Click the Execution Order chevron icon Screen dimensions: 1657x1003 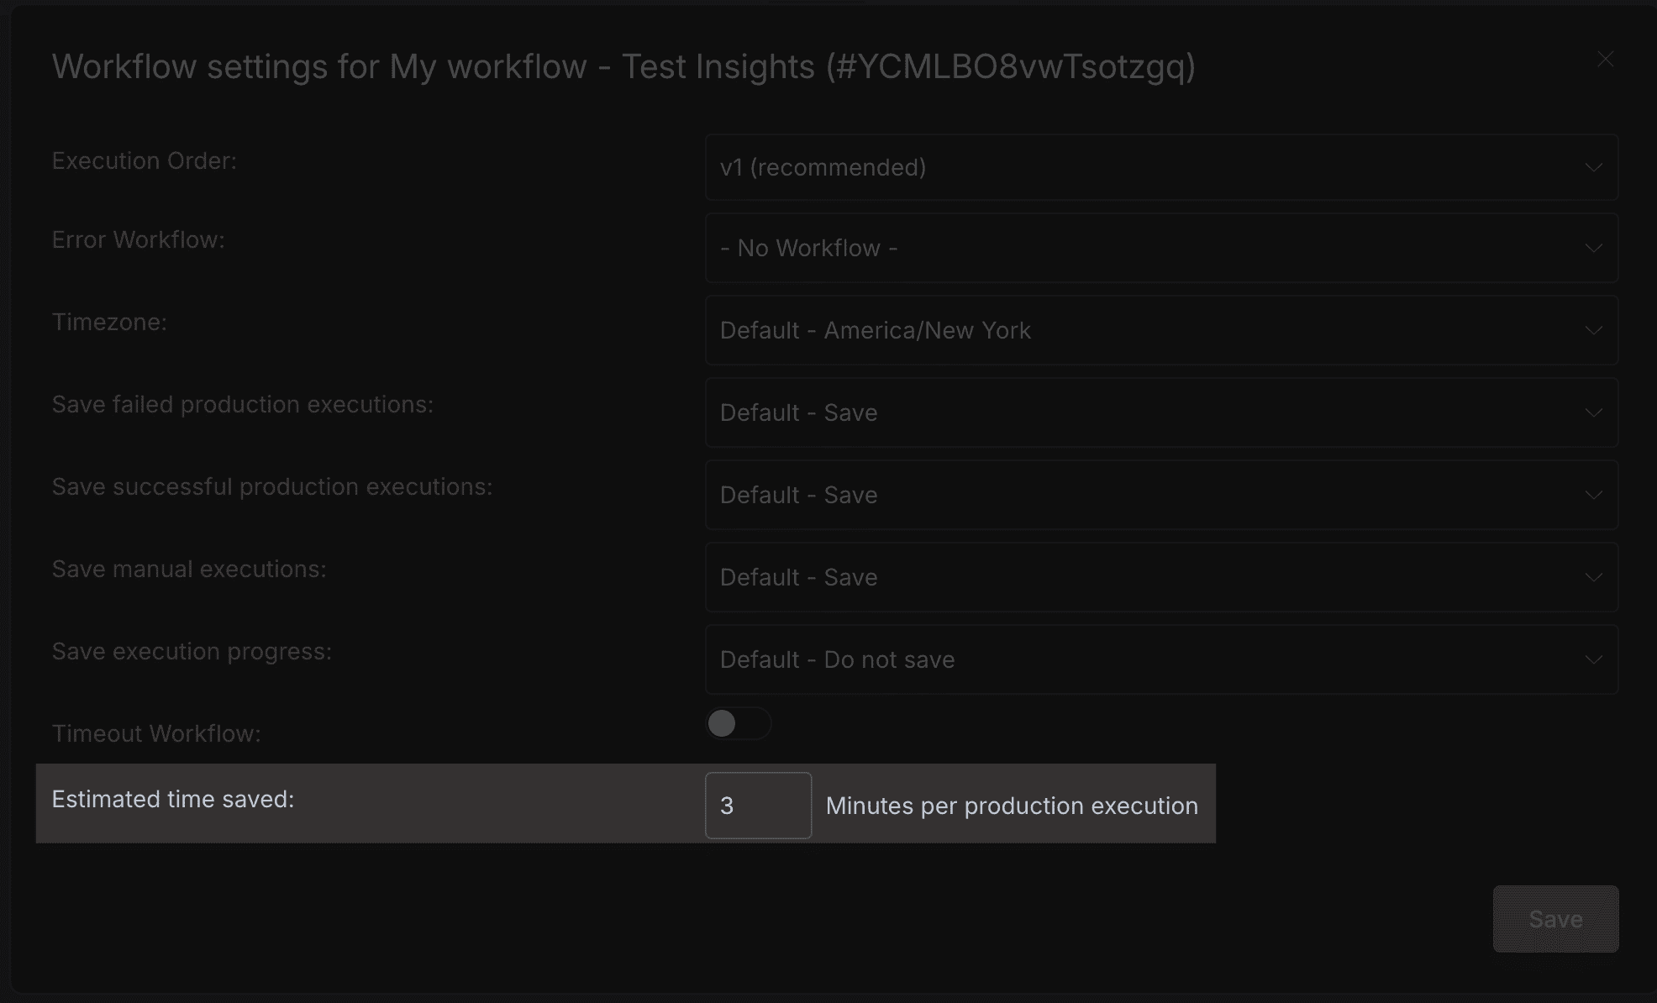click(1594, 167)
